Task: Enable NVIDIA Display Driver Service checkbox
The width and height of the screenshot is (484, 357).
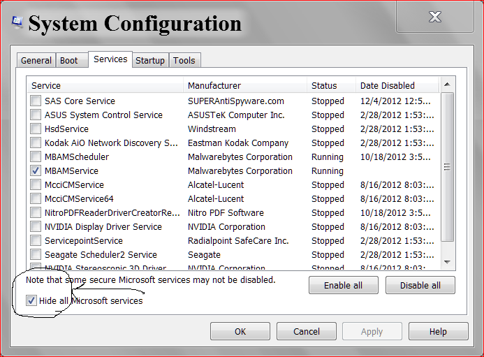Action: click(x=36, y=226)
